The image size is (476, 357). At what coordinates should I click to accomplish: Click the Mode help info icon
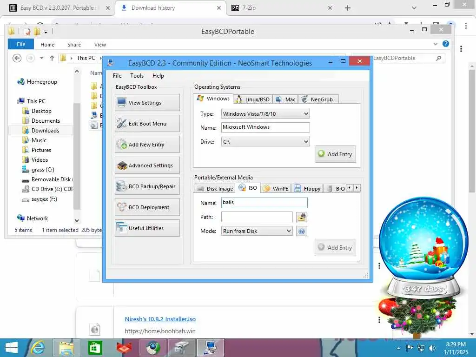tap(301, 231)
